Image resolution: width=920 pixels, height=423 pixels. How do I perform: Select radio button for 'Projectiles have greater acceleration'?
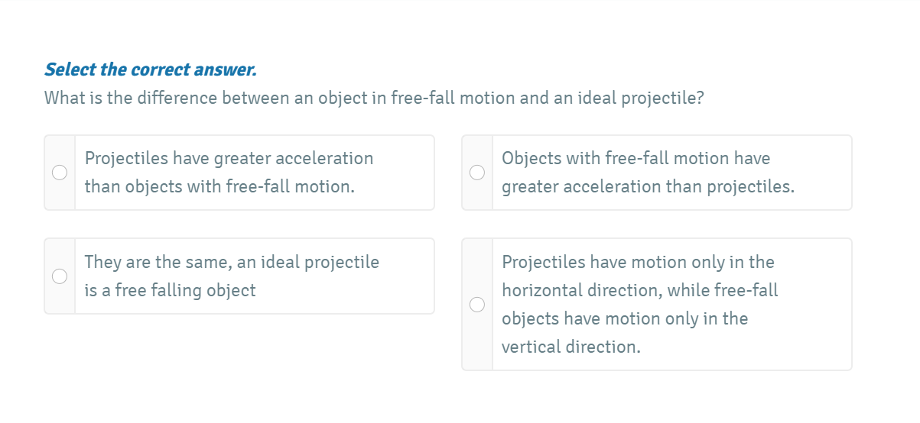coord(60,173)
